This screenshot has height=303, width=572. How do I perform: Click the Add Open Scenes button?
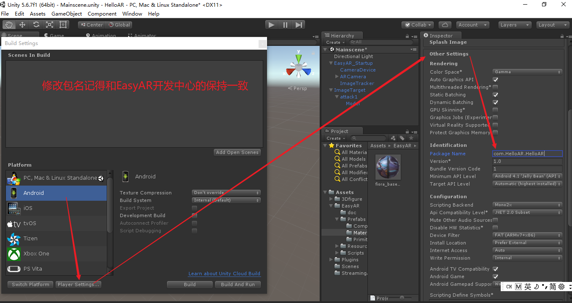[237, 152]
